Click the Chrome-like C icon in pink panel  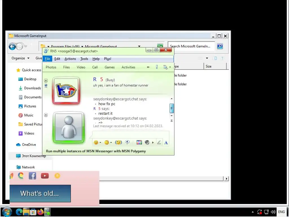coord(21,176)
